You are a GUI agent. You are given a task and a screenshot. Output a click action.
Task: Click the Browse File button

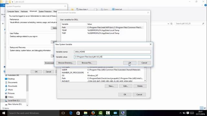click(x=87, y=63)
